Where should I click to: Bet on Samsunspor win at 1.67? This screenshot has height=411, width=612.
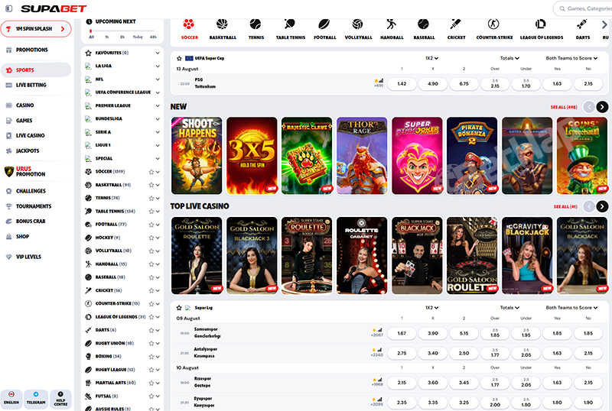tap(402, 333)
